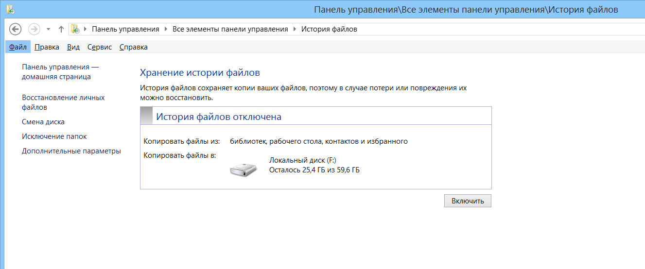Open the recent locations dropdown arrow
This screenshot has width=645, height=269.
coord(48,29)
